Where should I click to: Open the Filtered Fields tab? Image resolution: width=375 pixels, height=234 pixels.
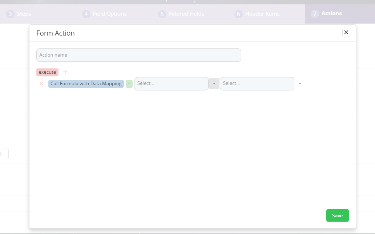click(186, 14)
